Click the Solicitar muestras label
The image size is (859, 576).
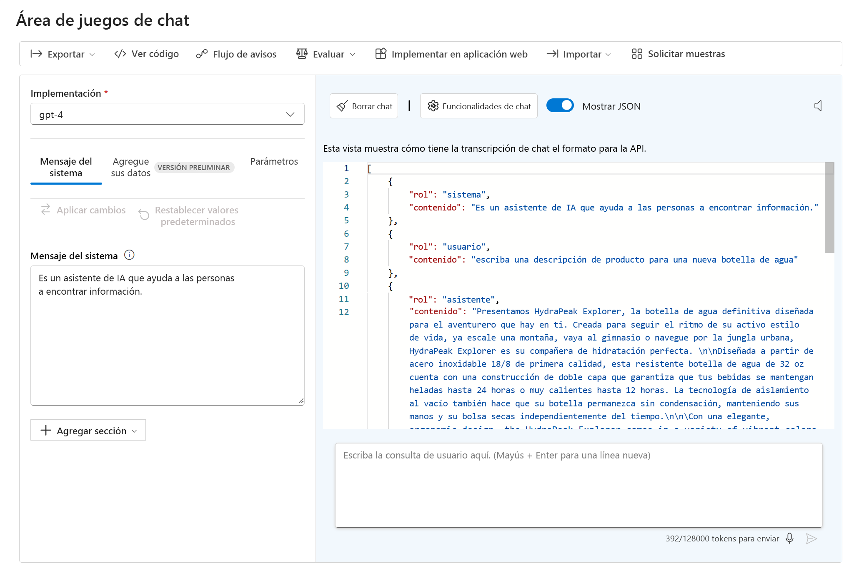[x=686, y=54]
